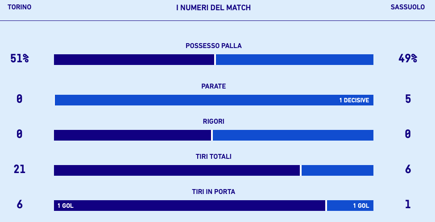Click Sassuolo's 49% possession value
The height and width of the screenshot is (222, 435).
(x=407, y=58)
